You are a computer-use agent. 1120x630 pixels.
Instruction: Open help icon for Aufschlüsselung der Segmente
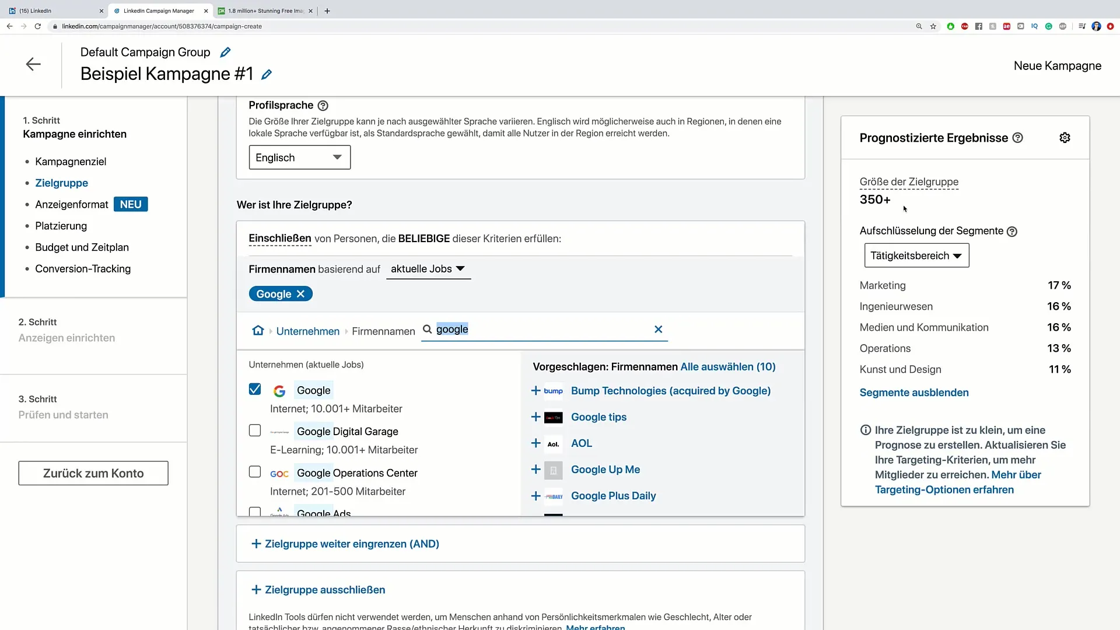pyautogui.click(x=1012, y=232)
